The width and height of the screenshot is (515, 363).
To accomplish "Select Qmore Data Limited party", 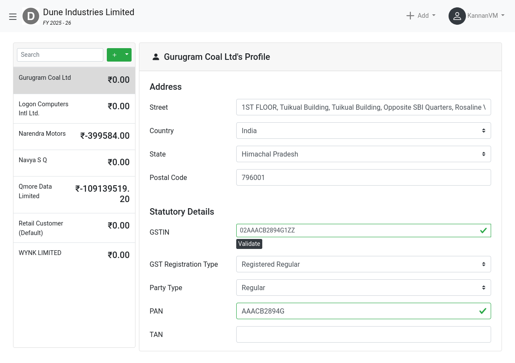I will tap(74, 195).
